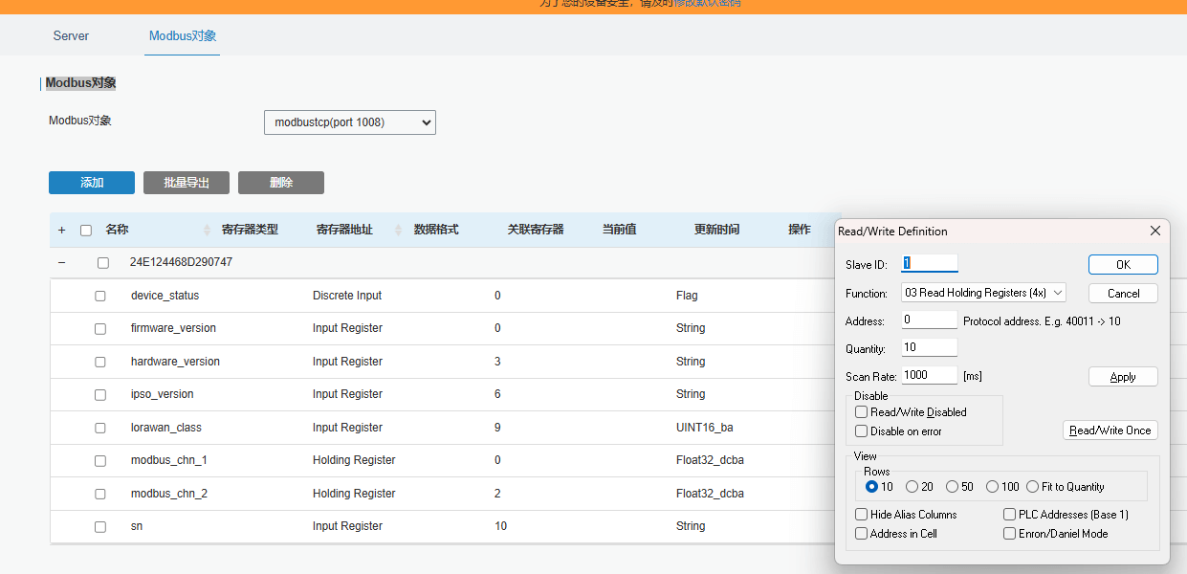The width and height of the screenshot is (1187, 574).
Task: Click the sort arrows beside 寄存器地址 header
Action: tap(397, 231)
